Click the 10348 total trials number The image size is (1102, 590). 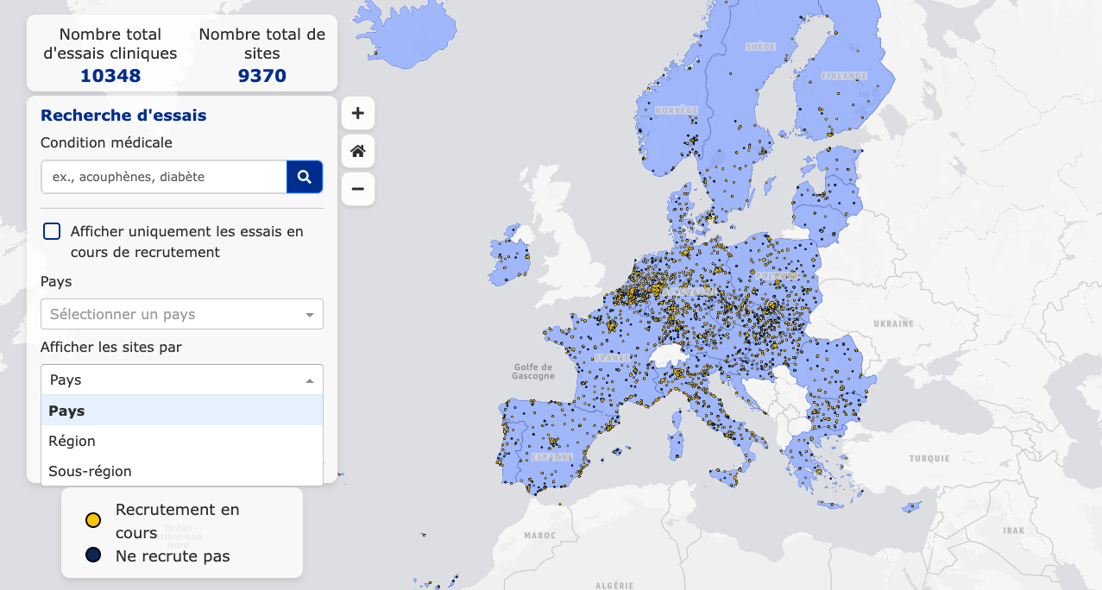point(110,76)
